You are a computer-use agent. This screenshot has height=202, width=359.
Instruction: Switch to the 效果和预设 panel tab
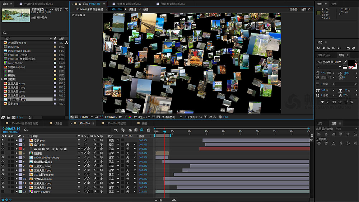323,55
